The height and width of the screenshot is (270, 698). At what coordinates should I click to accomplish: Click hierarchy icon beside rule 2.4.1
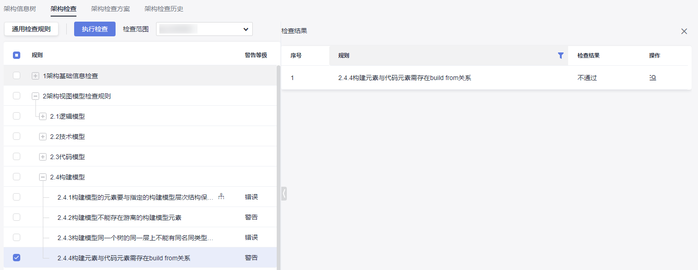click(x=221, y=196)
